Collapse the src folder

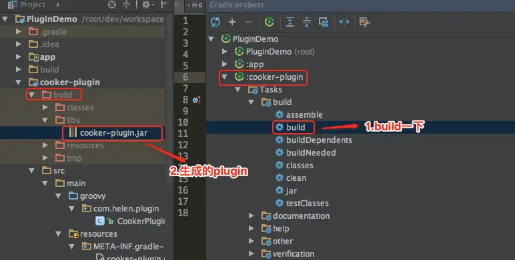[x=31, y=171]
